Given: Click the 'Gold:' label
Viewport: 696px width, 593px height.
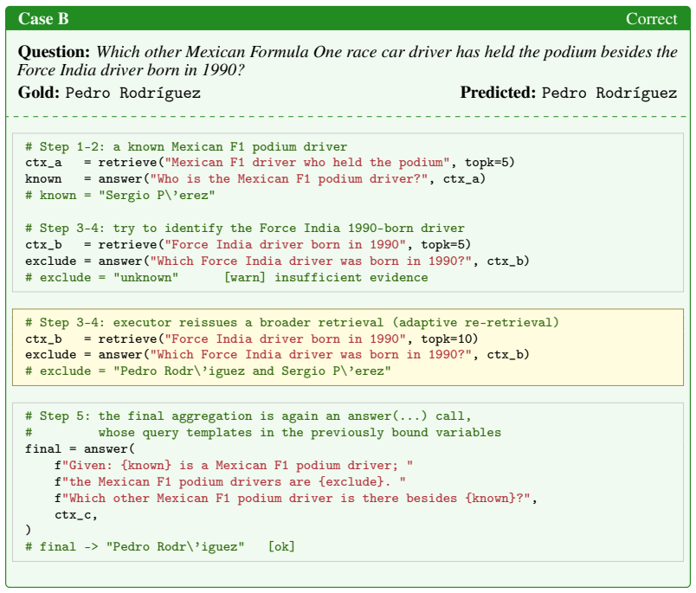Looking at the screenshot, I should coord(39,93).
